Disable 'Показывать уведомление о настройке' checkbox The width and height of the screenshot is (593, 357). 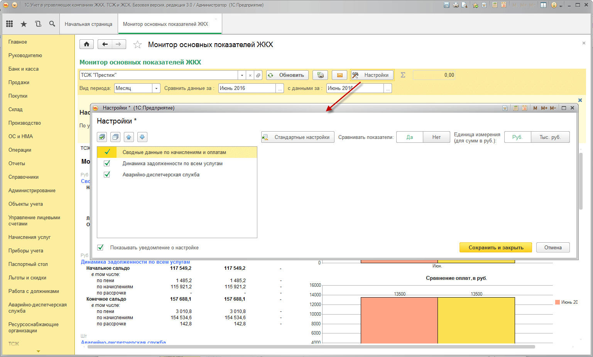pyautogui.click(x=100, y=248)
